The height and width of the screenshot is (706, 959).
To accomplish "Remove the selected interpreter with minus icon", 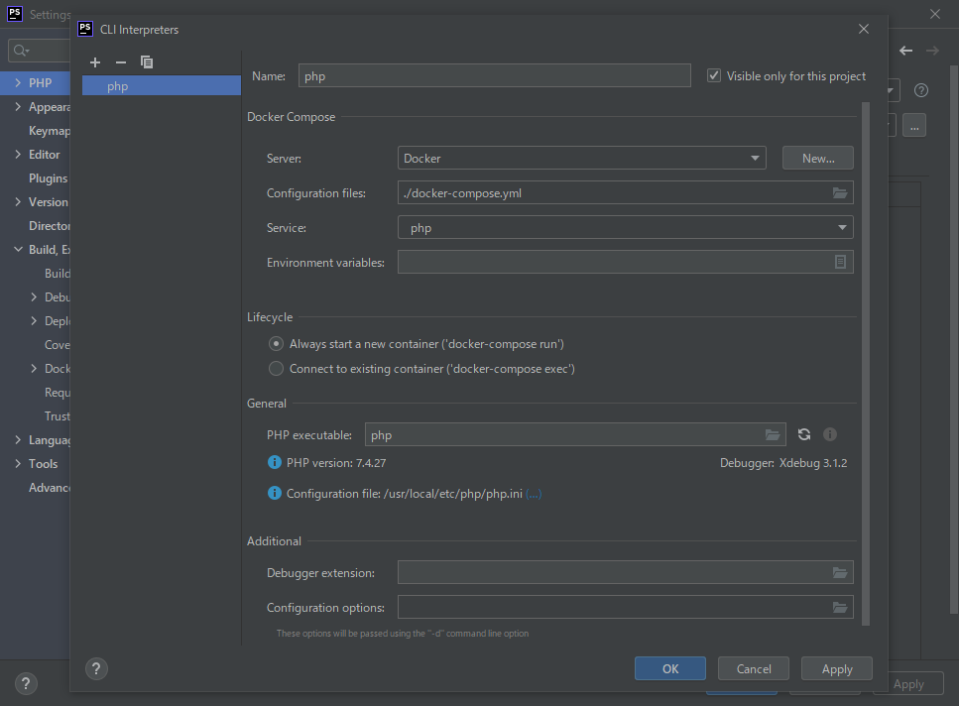I will coord(121,62).
